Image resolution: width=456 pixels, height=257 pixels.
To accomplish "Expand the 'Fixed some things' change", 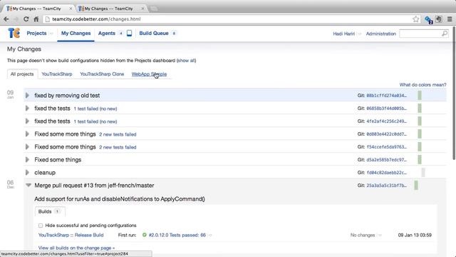I will pyautogui.click(x=27, y=159).
